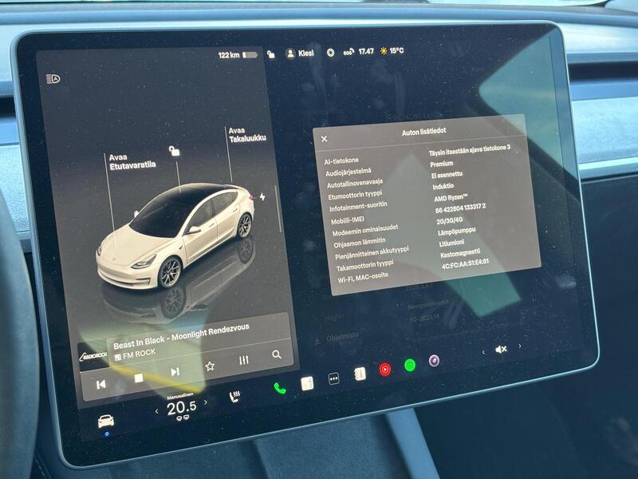The width and height of the screenshot is (638, 479).
Task: Skip to next track with forward icon
Action: [x=174, y=372]
